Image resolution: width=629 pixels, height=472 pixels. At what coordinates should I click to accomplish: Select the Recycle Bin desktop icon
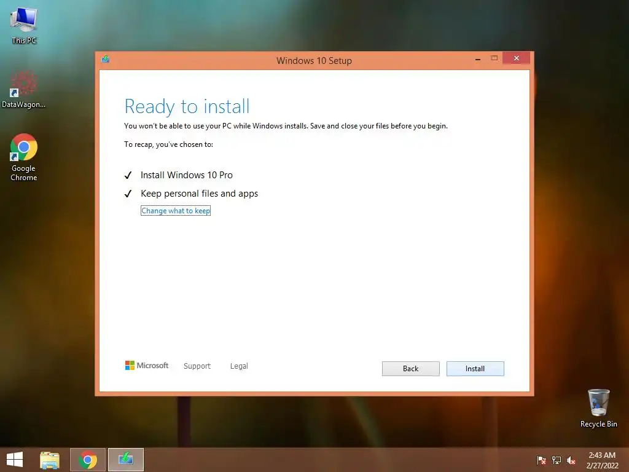pos(598,408)
